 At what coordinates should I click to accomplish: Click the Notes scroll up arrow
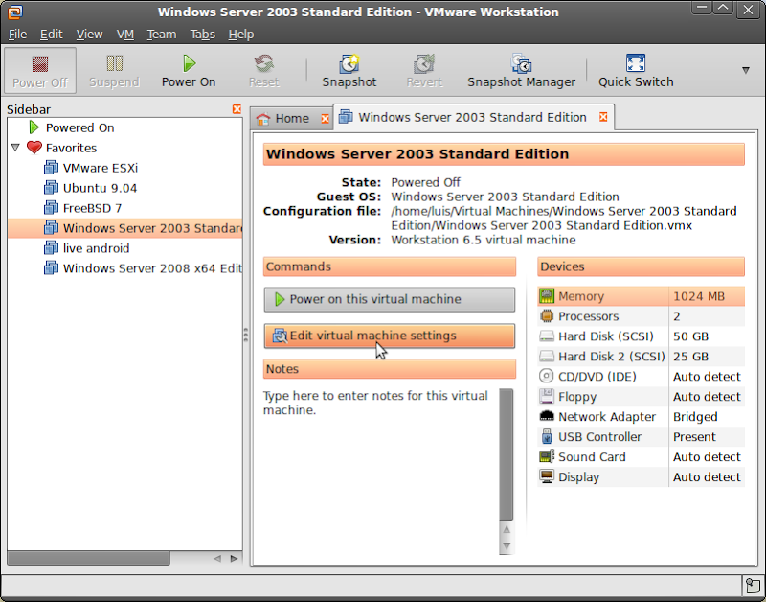click(507, 529)
